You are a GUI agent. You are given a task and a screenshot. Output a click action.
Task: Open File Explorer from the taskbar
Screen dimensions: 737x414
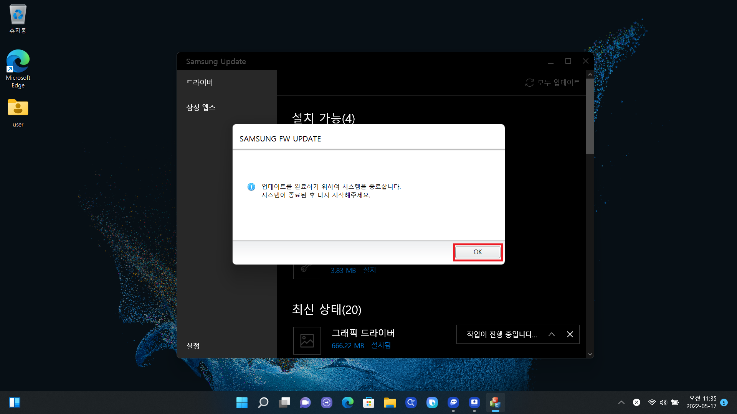pyautogui.click(x=390, y=402)
